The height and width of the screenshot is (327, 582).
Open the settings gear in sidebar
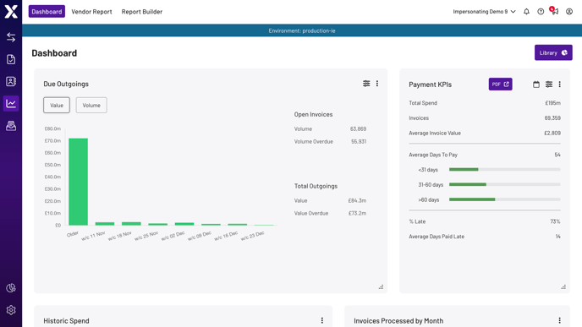click(11, 310)
